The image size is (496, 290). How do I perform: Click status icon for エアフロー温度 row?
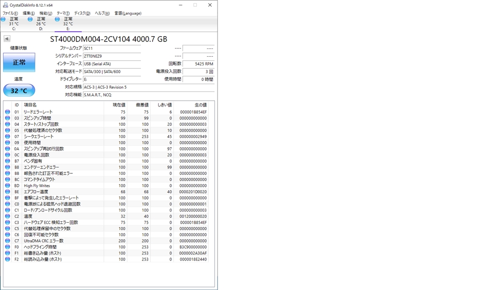[8, 192]
